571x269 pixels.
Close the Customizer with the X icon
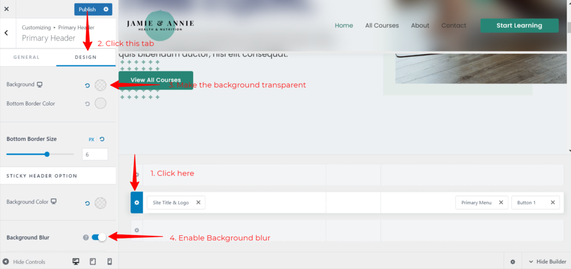click(x=7, y=9)
